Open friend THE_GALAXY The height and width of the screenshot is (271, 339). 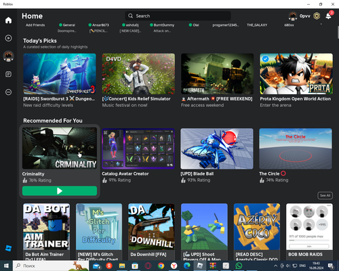pyautogui.click(x=257, y=25)
